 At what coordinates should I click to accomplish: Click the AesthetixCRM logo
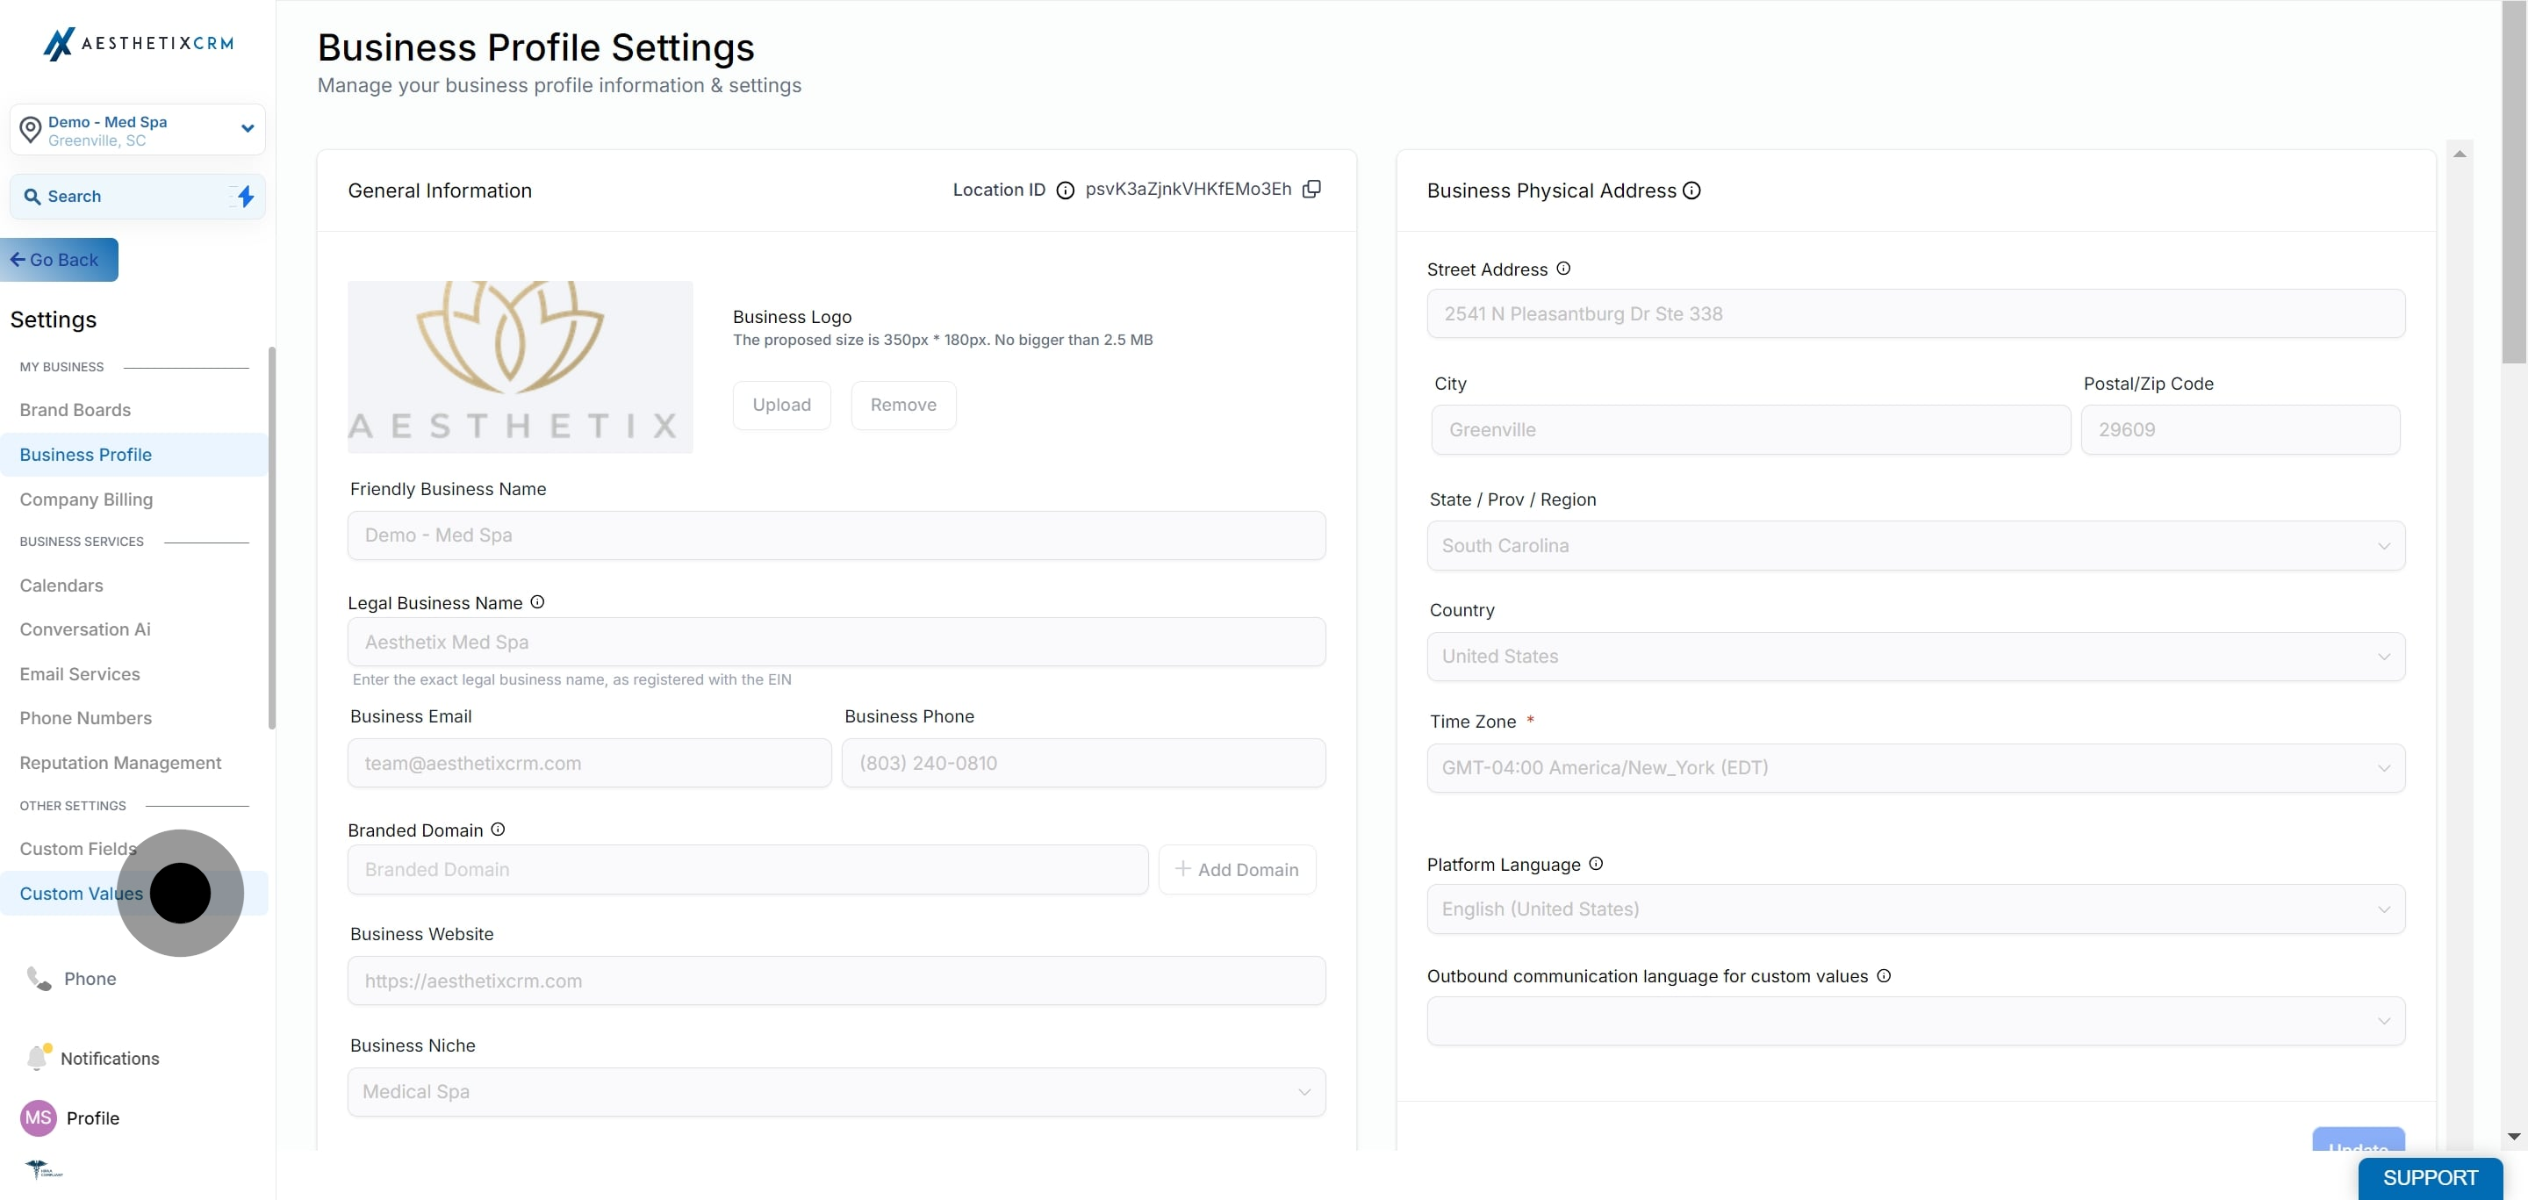pyautogui.click(x=139, y=42)
